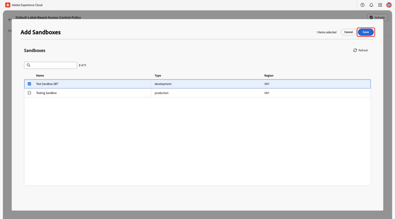
Task: Uncheck the Test Sandbox SBT checkbox
Action: click(x=29, y=84)
